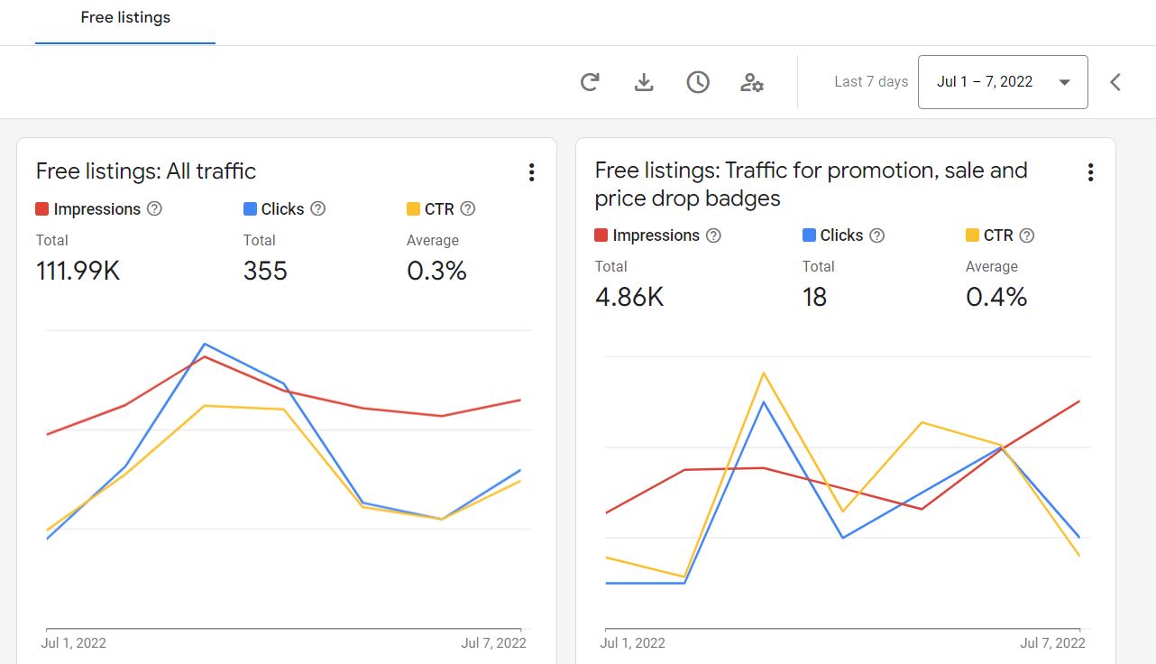The height and width of the screenshot is (664, 1156).
Task: Click the 0.3% average CTR value
Action: tap(436, 271)
